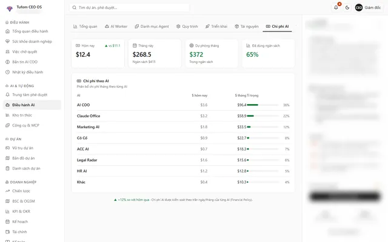Click the Hôm nay $12.4 card
The image size is (388, 242).
[98, 53]
